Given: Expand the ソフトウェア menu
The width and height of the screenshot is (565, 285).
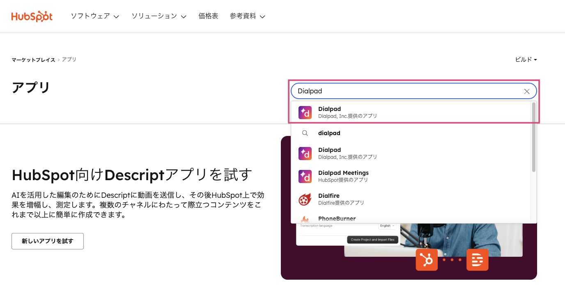Looking at the screenshot, I should (95, 16).
